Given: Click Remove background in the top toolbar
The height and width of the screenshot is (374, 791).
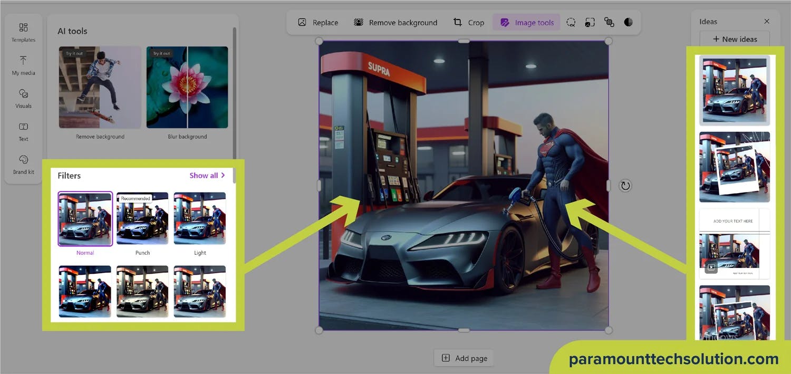Looking at the screenshot, I should (x=395, y=22).
